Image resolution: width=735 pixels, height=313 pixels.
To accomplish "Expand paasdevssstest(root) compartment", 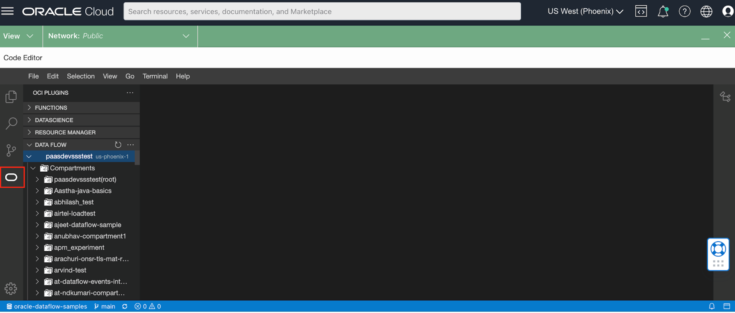I will coord(37,179).
